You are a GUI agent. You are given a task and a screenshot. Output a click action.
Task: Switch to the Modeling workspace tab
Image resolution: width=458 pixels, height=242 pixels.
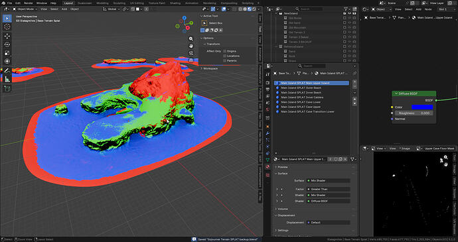click(x=102, y=3)
